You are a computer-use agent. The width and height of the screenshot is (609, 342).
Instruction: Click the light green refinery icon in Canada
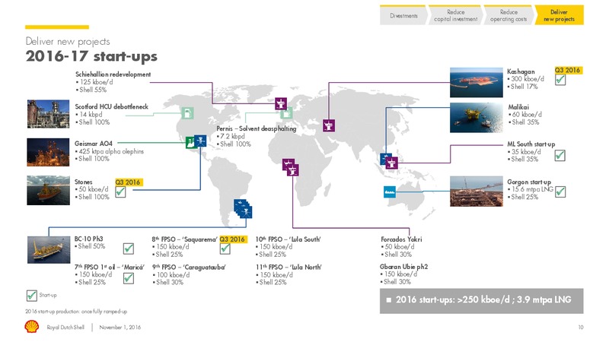point(187,113)
